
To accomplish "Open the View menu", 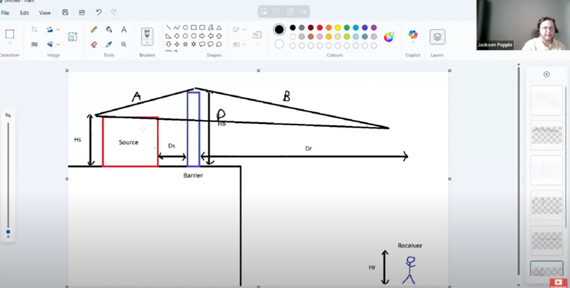I will pyautogui.click(x=45, y=13).
